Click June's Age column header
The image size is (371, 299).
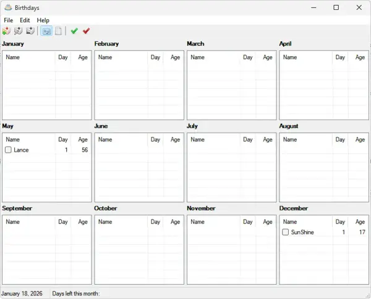pyautogui.click(x=174, y=140)
